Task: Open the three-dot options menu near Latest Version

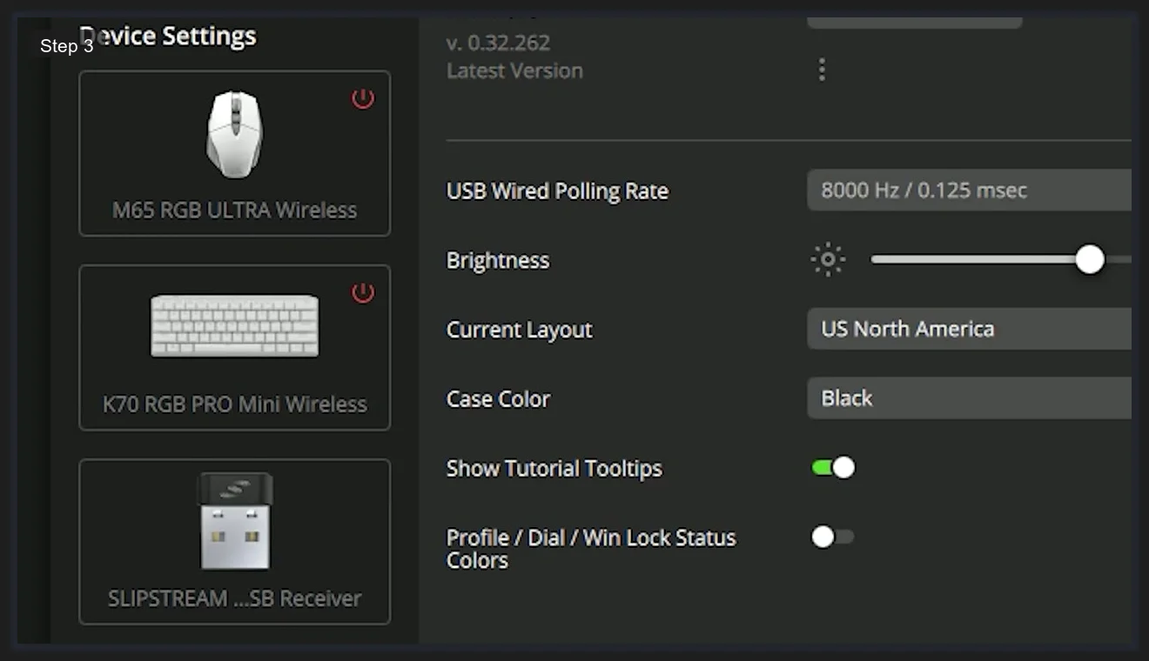Action: 821,69
